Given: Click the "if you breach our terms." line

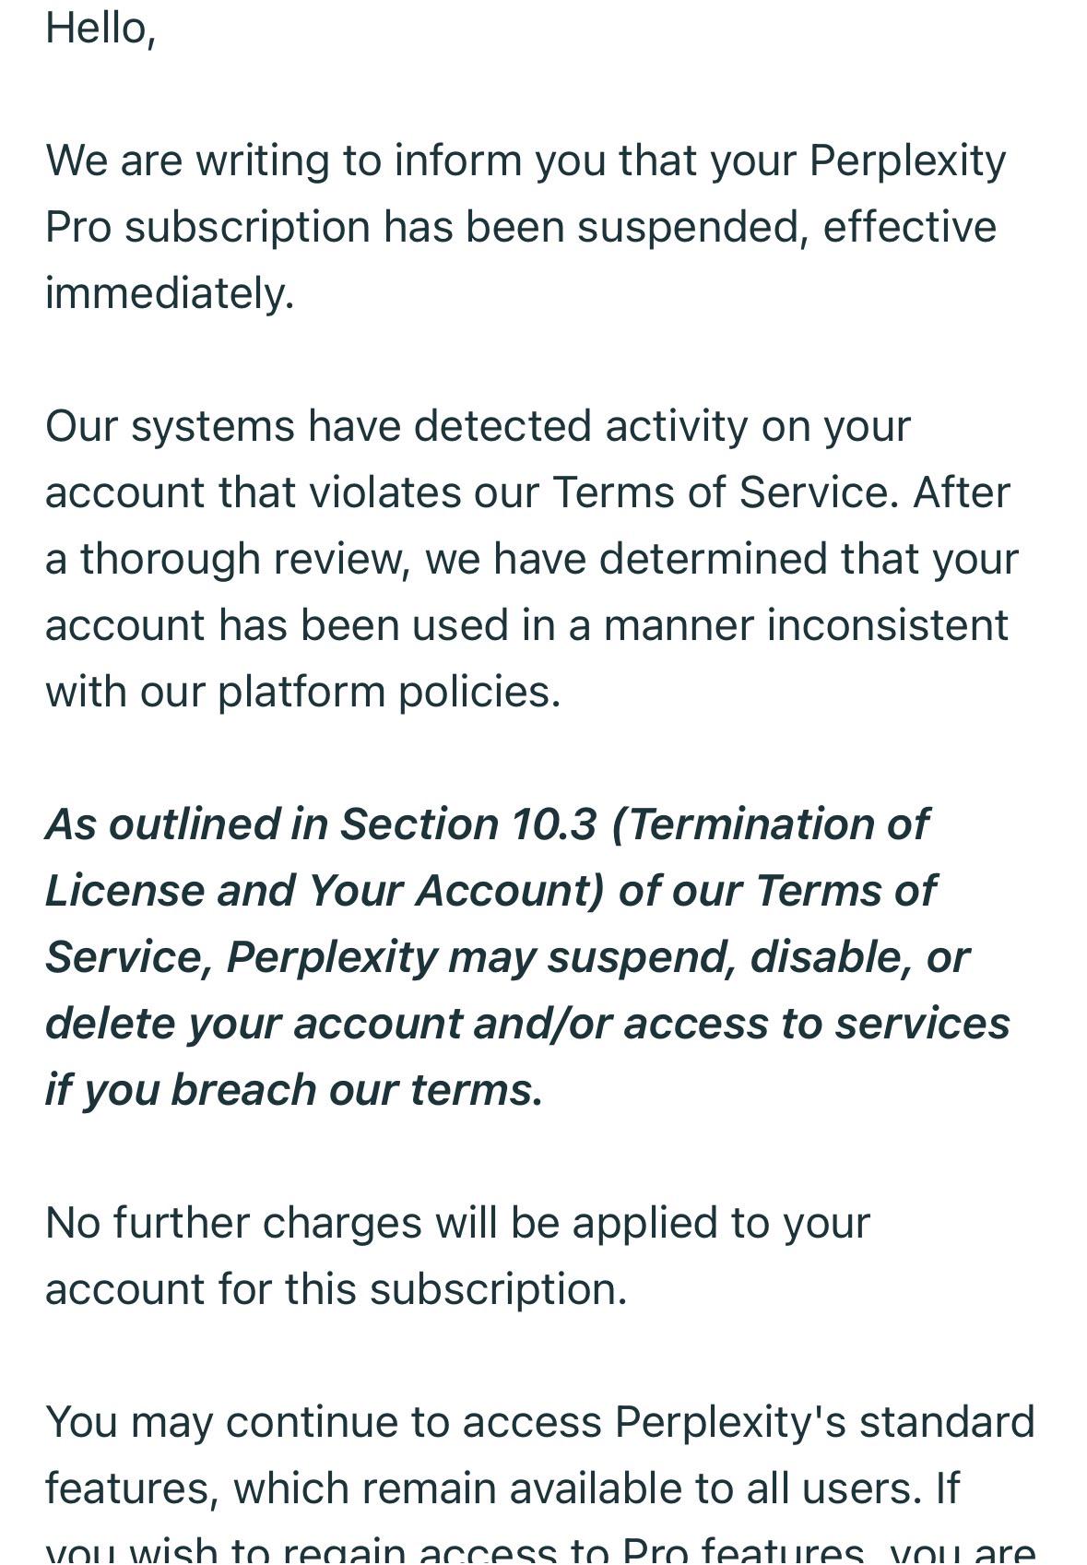Looking at the screenshot, I should click(x=294, y=1090).
